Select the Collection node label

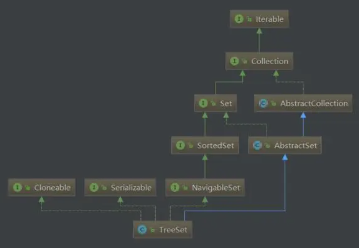[270, 61]
